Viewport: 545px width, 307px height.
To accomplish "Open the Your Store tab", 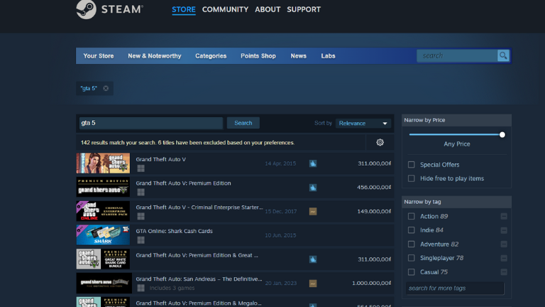I will tap(99, 56).
